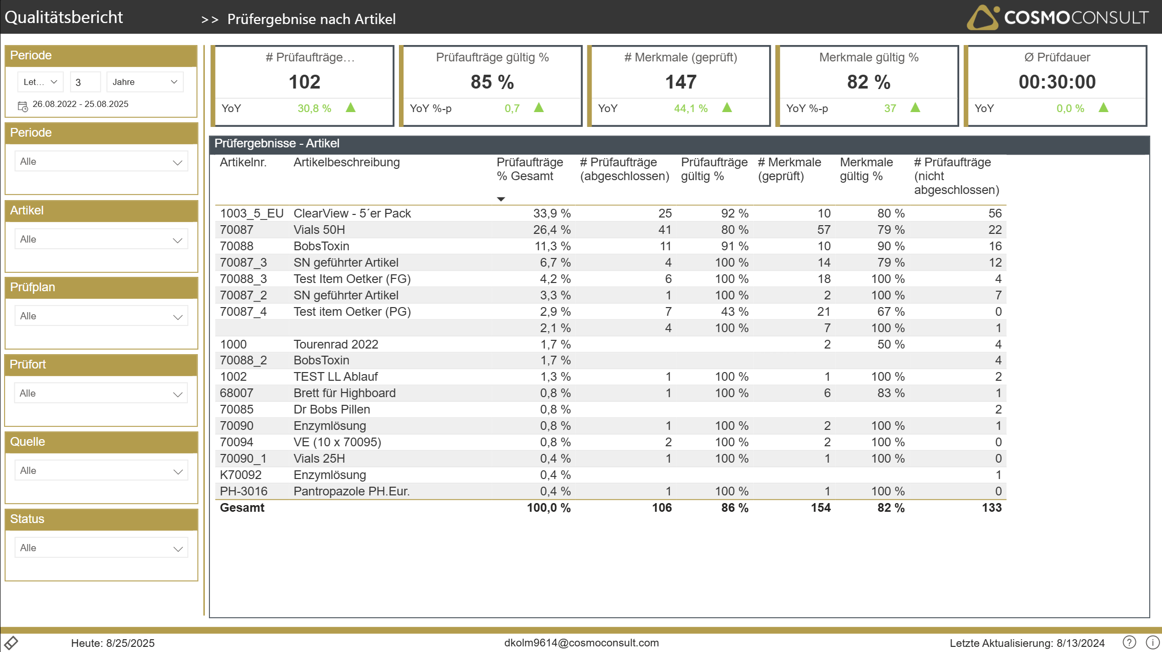The image size is (1162, 652).
Task: Click the Prüfergebnisse nach Artikel page title
Action: [311, 19]
